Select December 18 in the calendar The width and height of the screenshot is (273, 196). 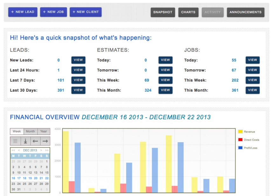point(24,178)
